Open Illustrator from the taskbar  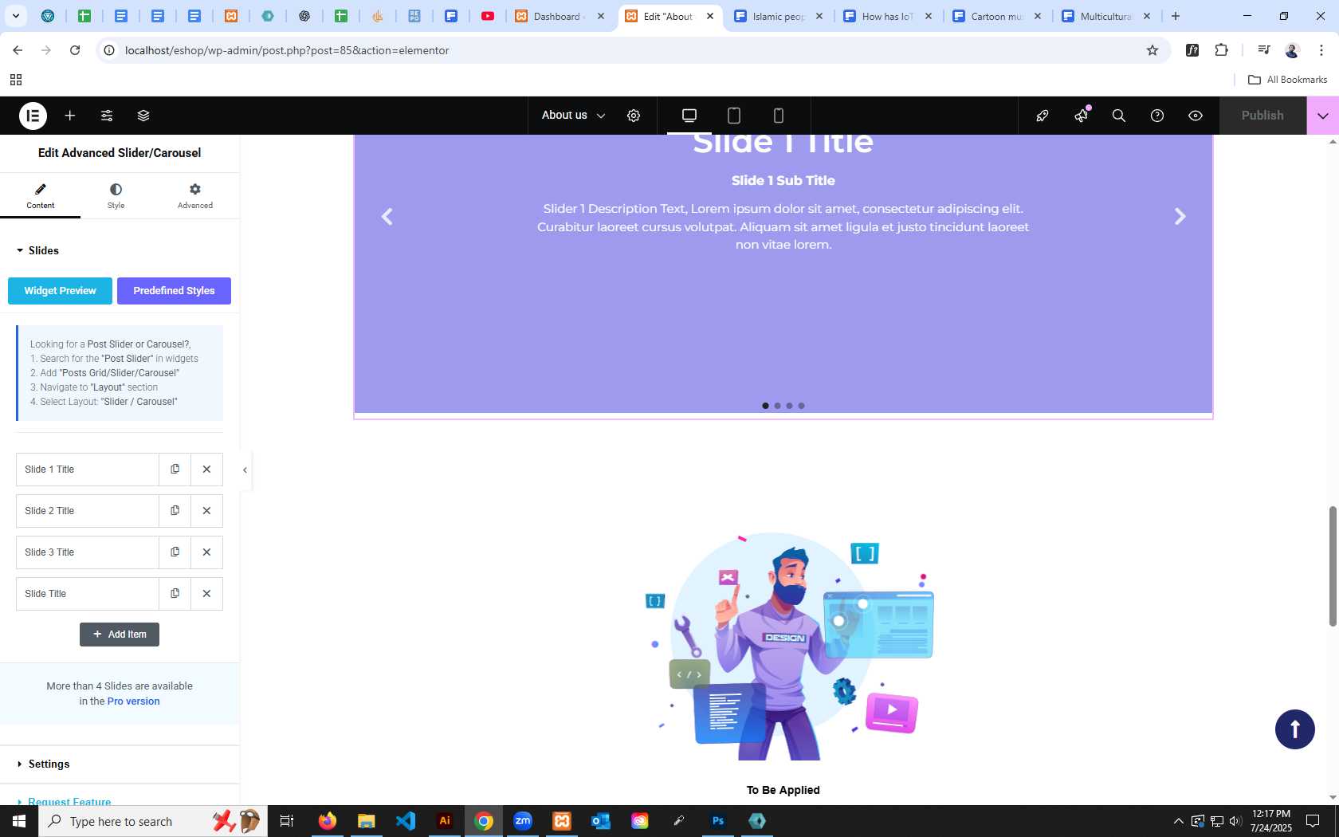[445, 821]
